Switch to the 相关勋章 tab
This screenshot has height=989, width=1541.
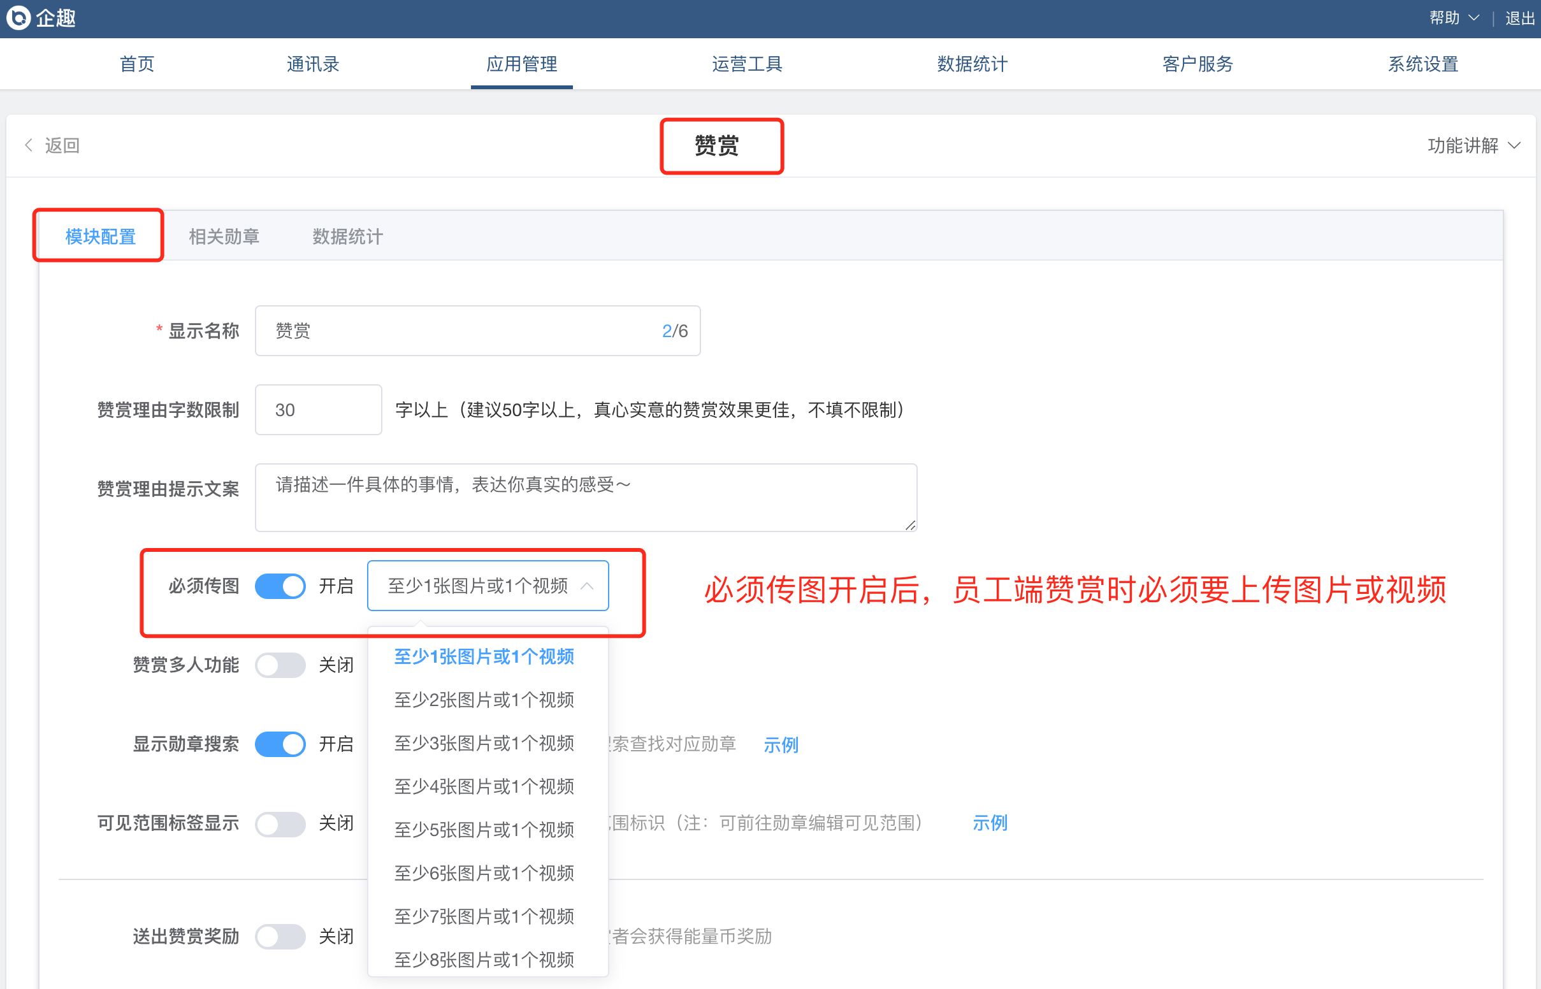click(224, 236)
